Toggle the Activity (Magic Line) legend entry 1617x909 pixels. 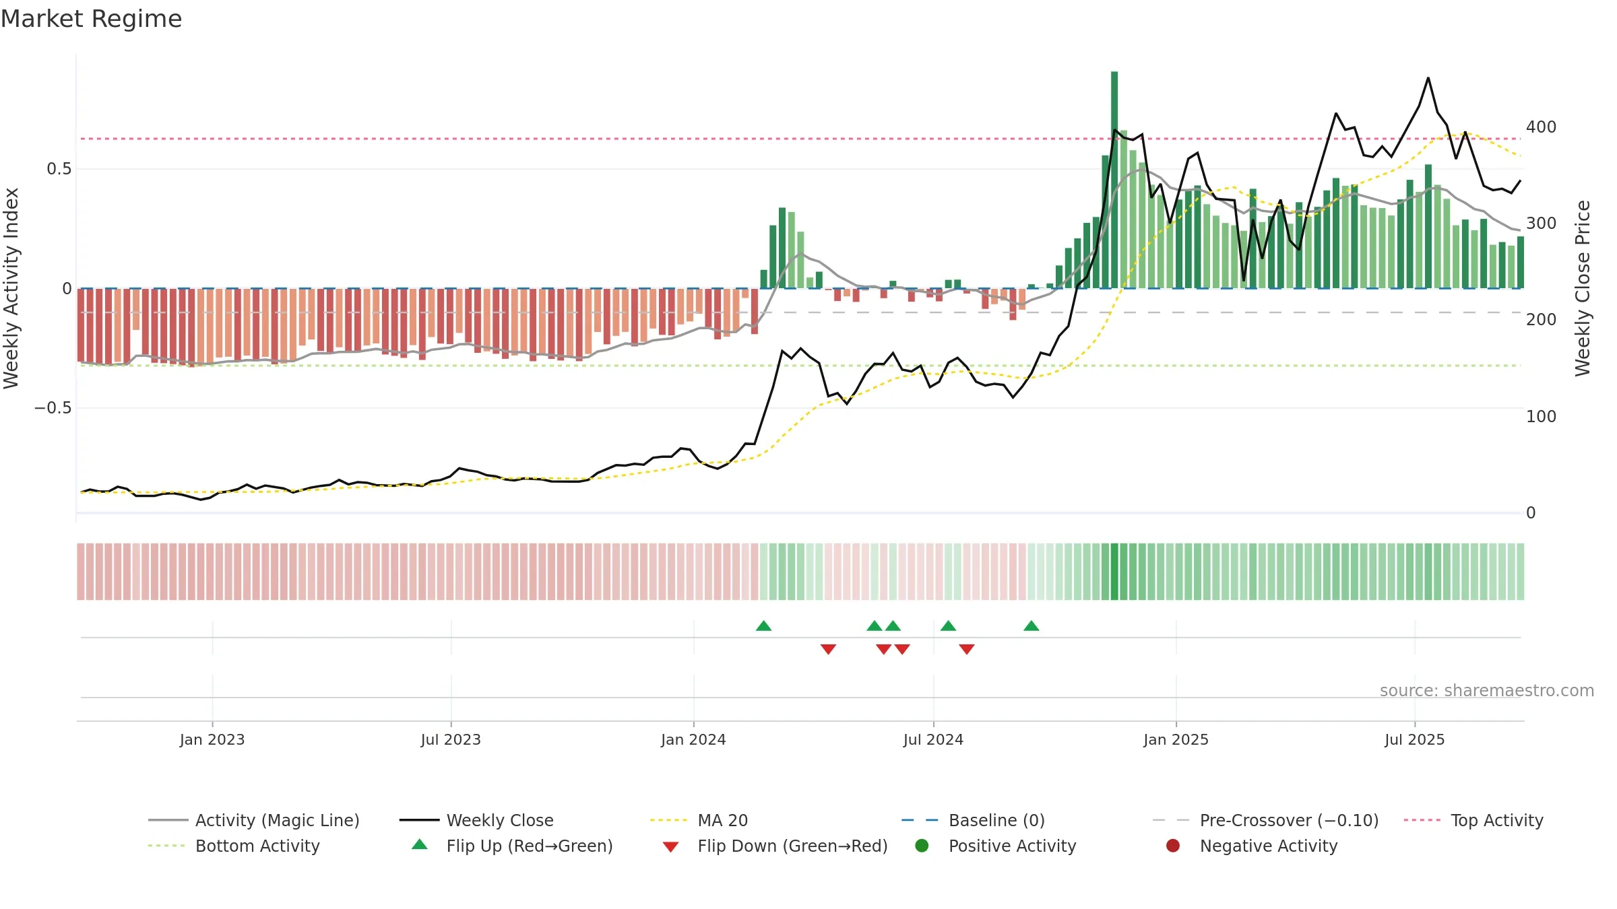click(254, 820)
